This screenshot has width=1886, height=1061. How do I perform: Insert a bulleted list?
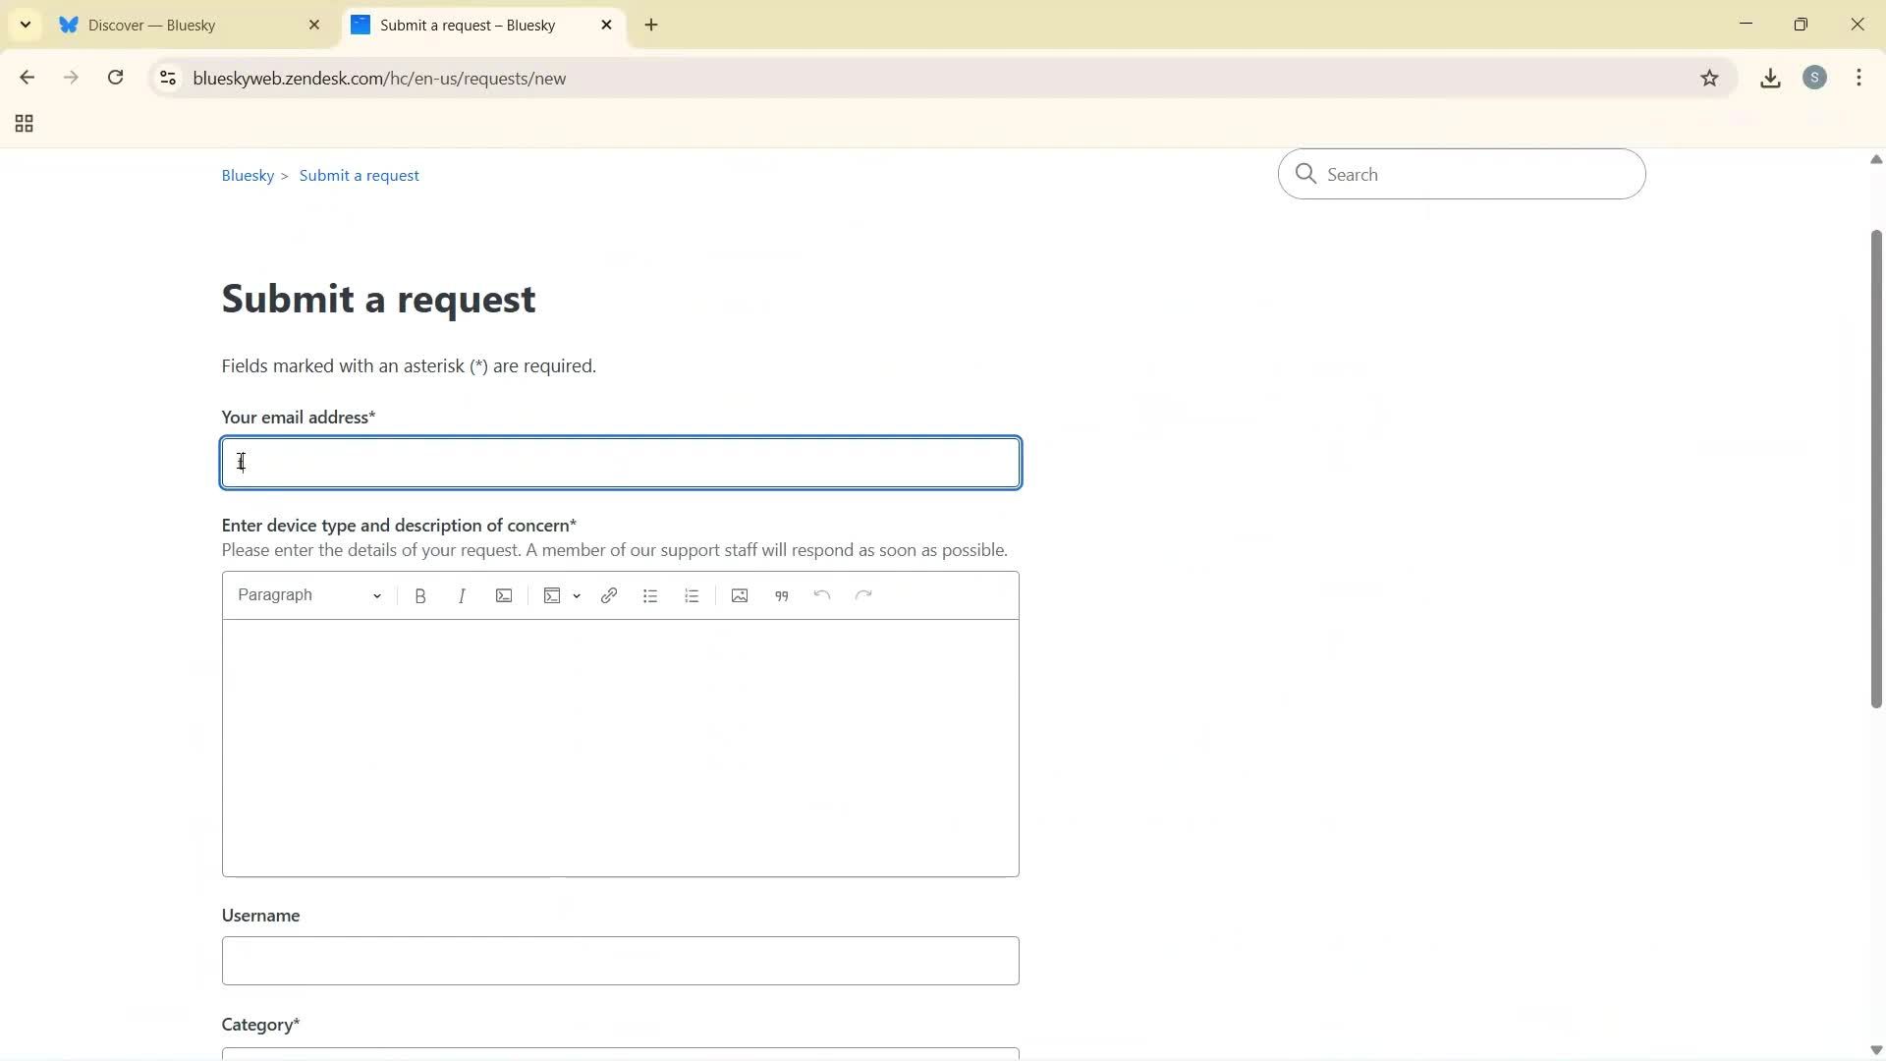click(650, 595)
